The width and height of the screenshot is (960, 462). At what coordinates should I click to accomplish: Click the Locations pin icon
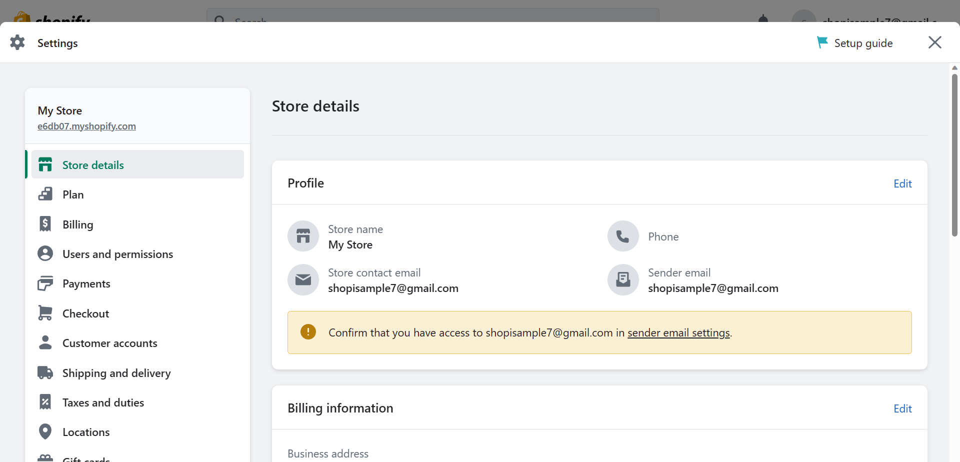[45, 431]
